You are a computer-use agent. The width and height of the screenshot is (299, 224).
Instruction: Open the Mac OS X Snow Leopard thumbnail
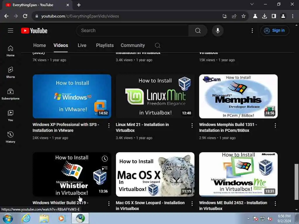pos(155,174)
